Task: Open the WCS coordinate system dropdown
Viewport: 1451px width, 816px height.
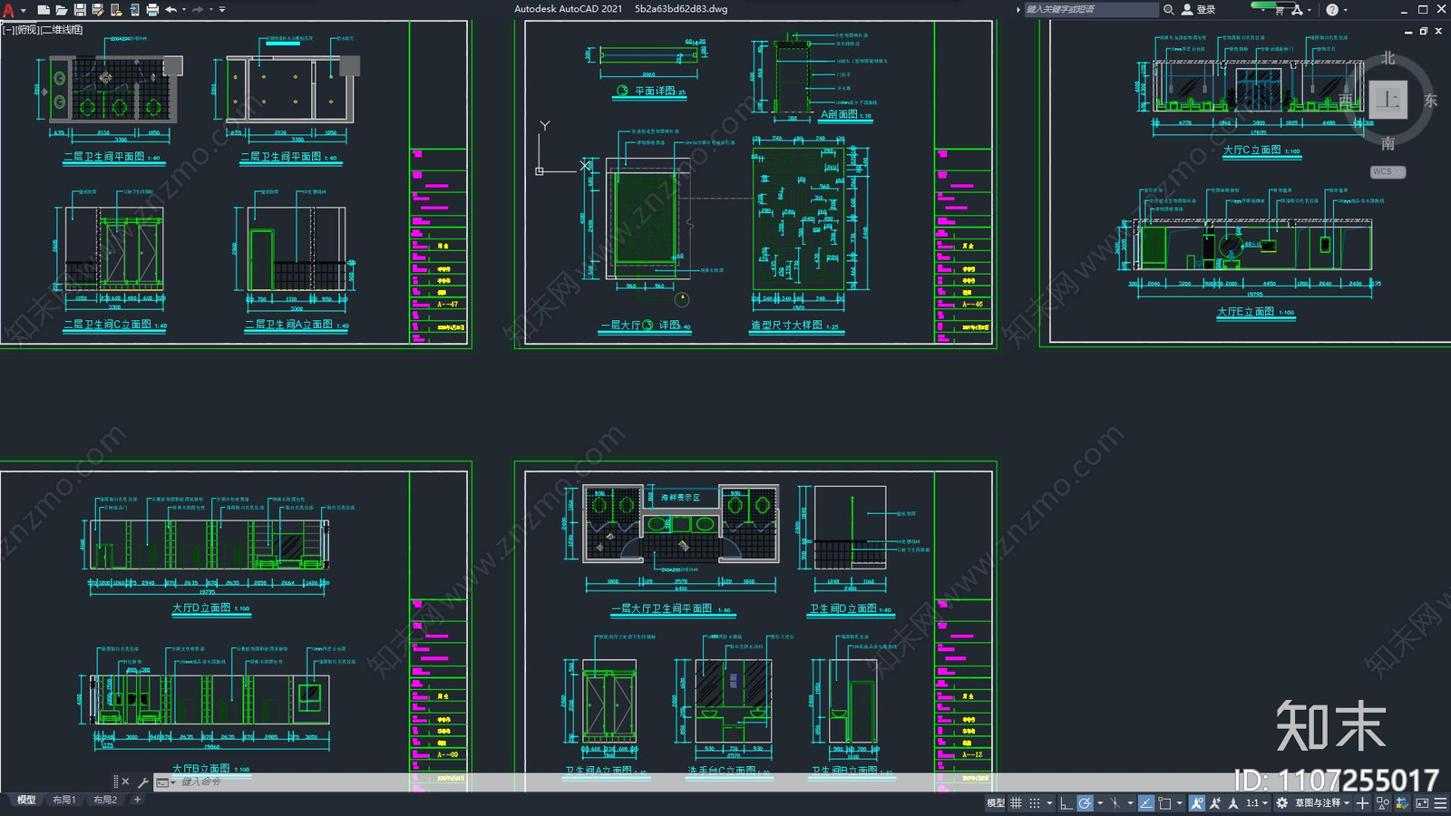Action: (x=1388, y=171)
